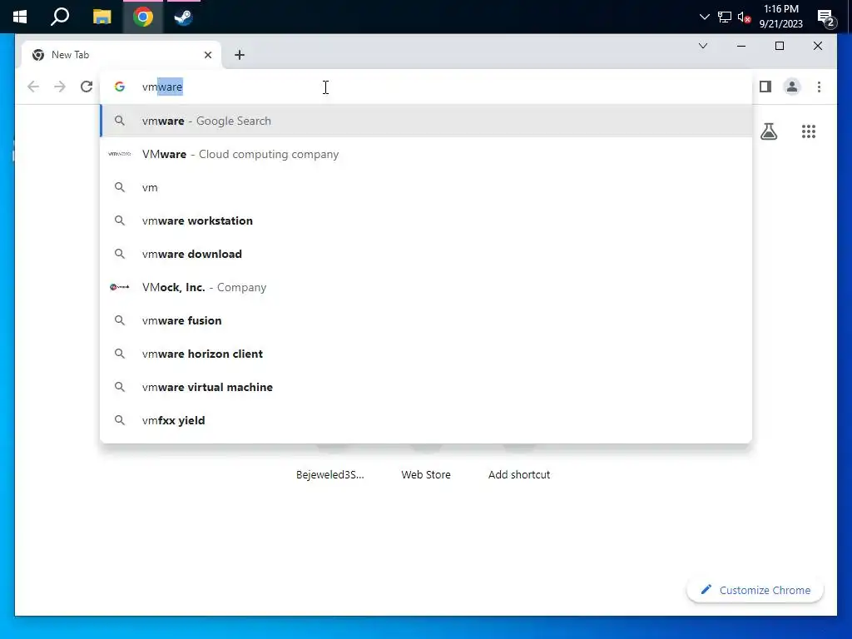Open Windows search from the taskbar

[60, 17]
